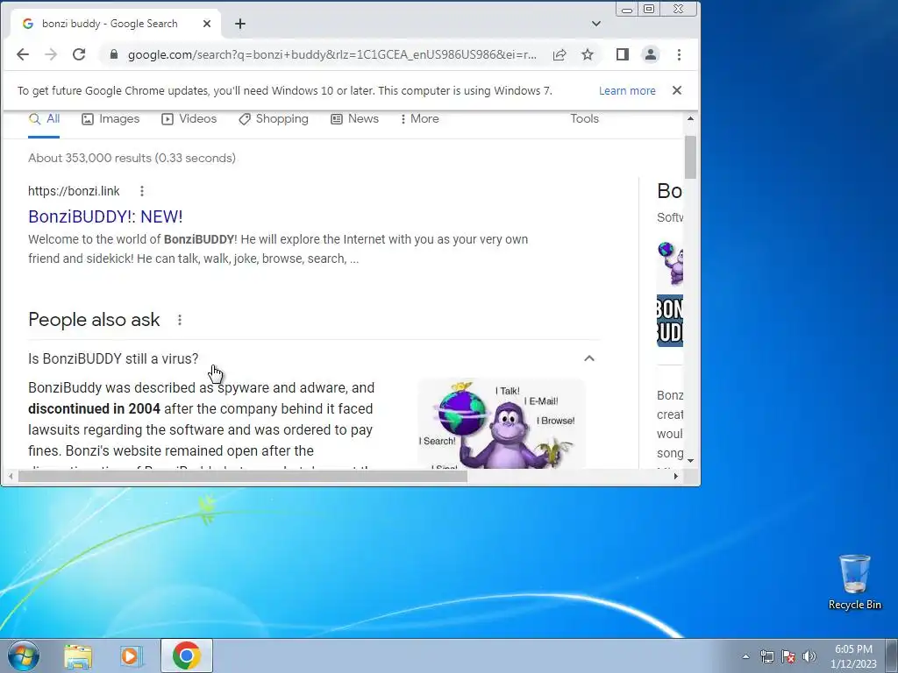Image resolution: width=898 pixels, height=673 pixels.
Task: Open options dots beside bonzi.link result
Action: pos(142,191)
